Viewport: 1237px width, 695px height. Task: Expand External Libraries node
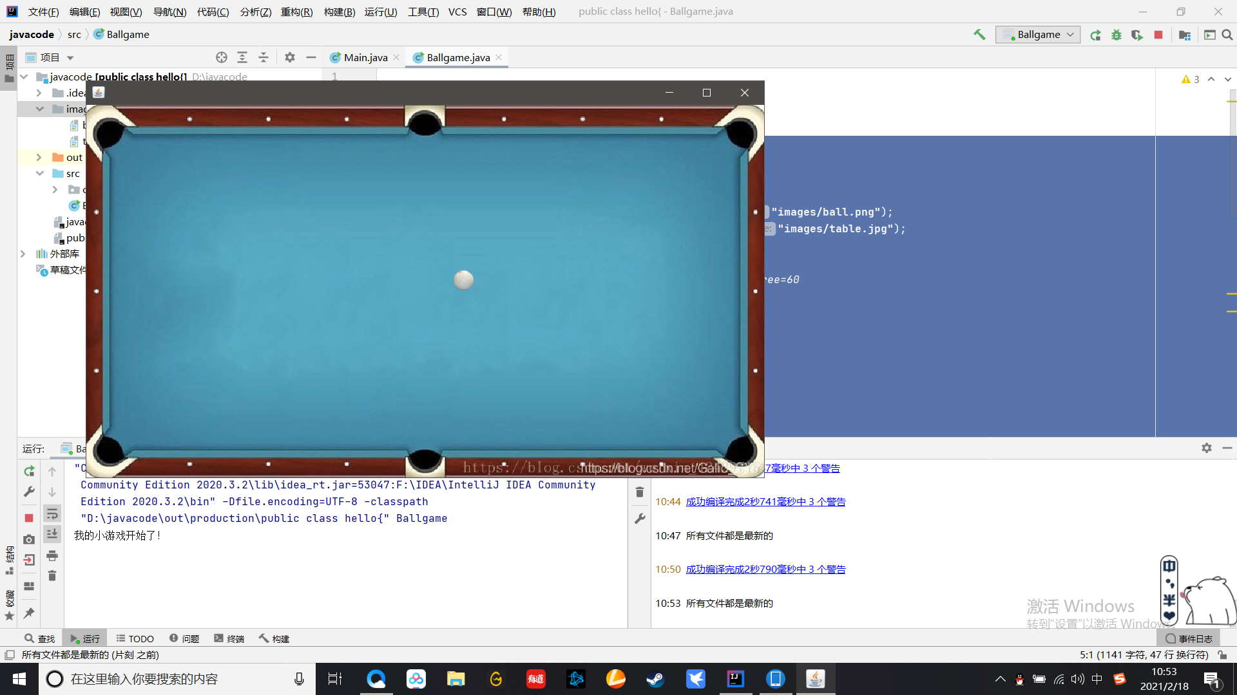[x=23, y=254]
